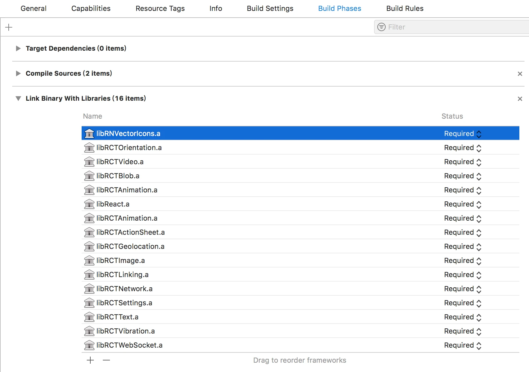Viewport: 529px width, 372px height.
Task: Select the libRCTNetwork.a row text
Action: click(124, 289)
